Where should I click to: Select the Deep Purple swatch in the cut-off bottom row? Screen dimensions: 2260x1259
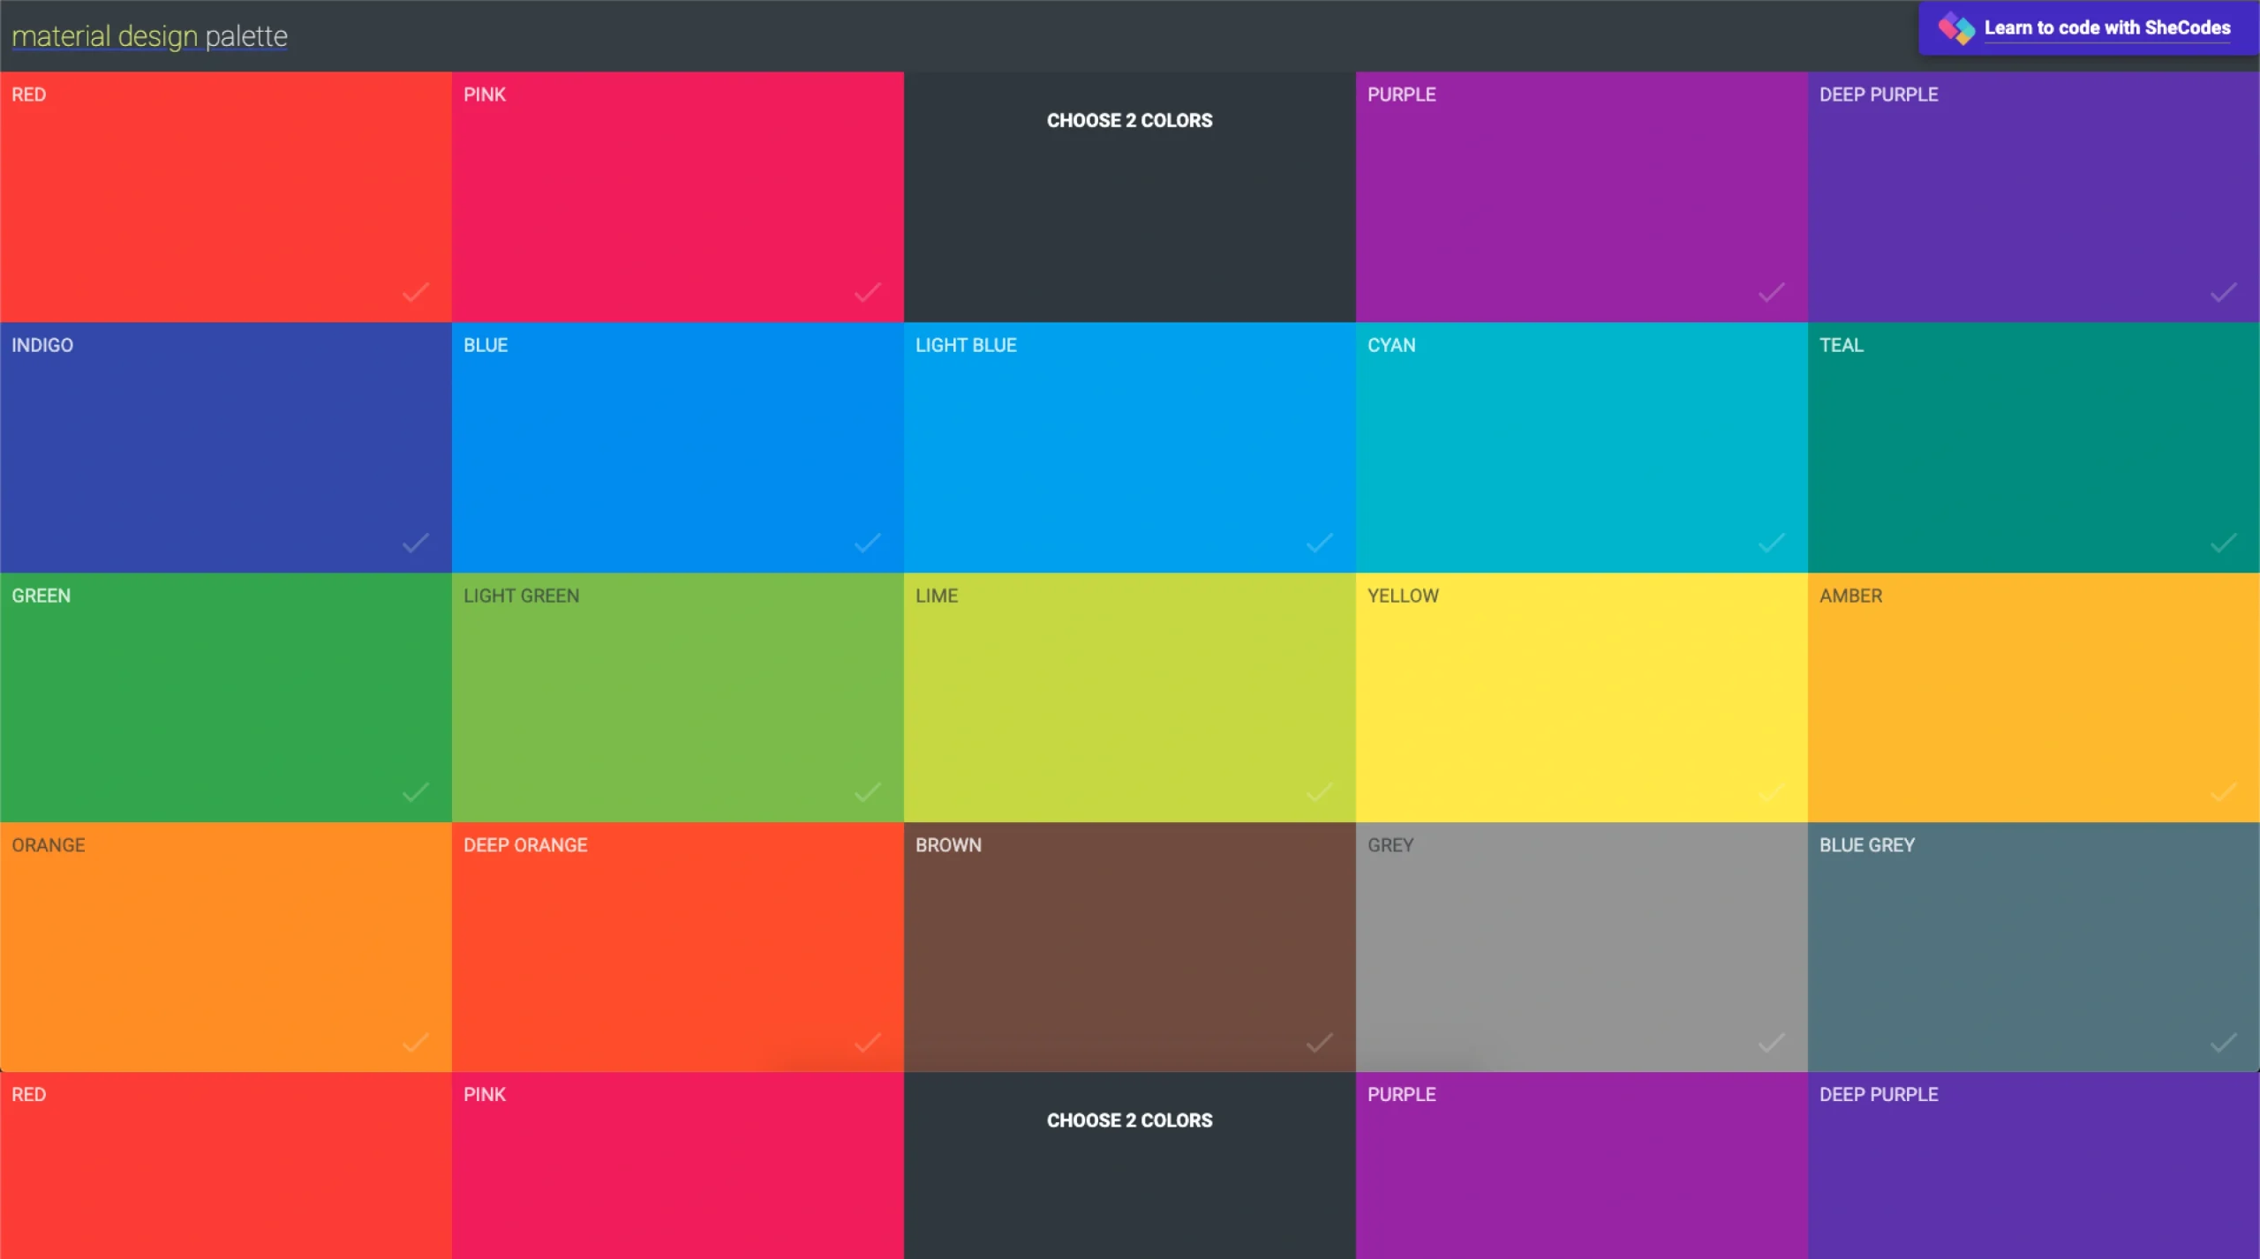pos(2034,1165)
